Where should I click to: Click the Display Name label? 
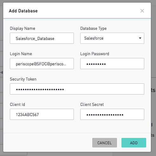click(23, 29)
